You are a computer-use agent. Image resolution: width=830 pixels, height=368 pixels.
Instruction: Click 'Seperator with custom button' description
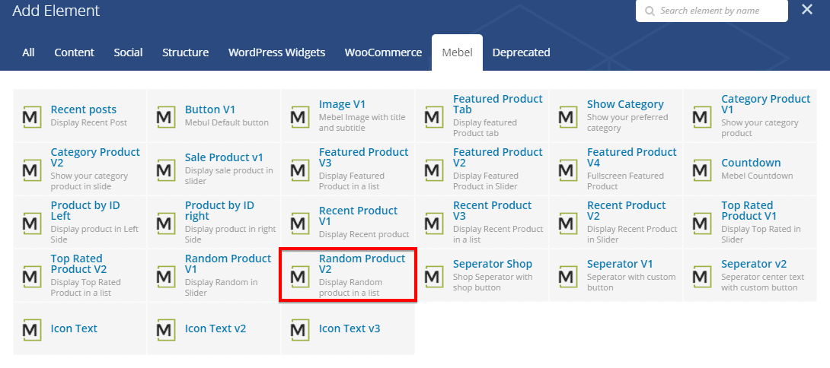(631, 282)
